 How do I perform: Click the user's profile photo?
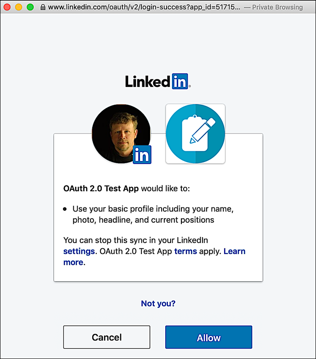[119, 133]
